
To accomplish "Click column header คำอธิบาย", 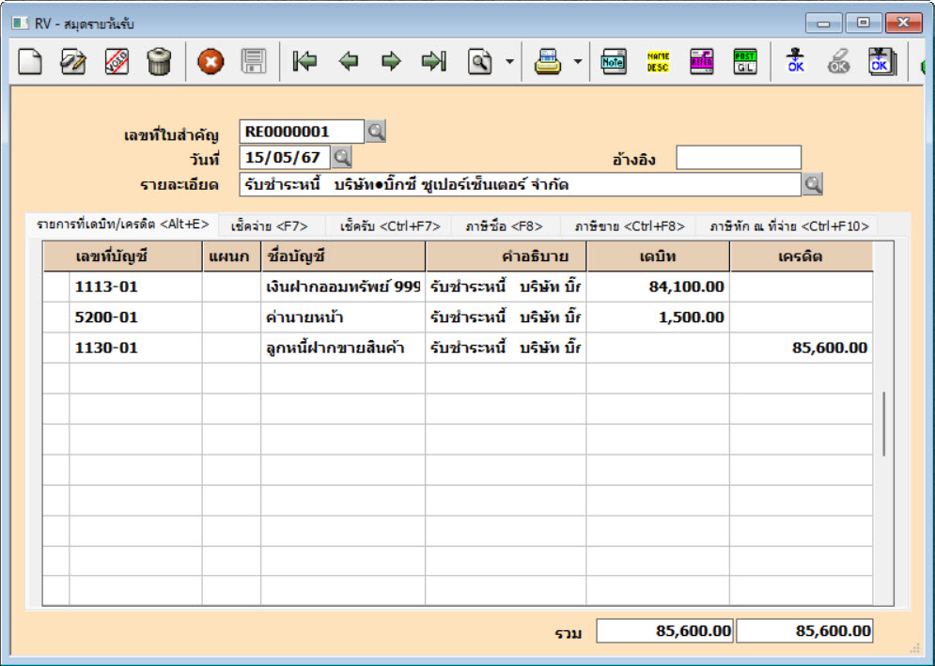I will pos(506,257).
